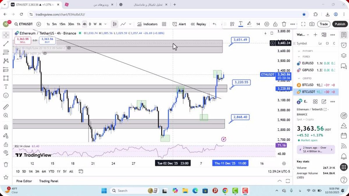Create an Alert
349x196 pixels.
[179, 24]
